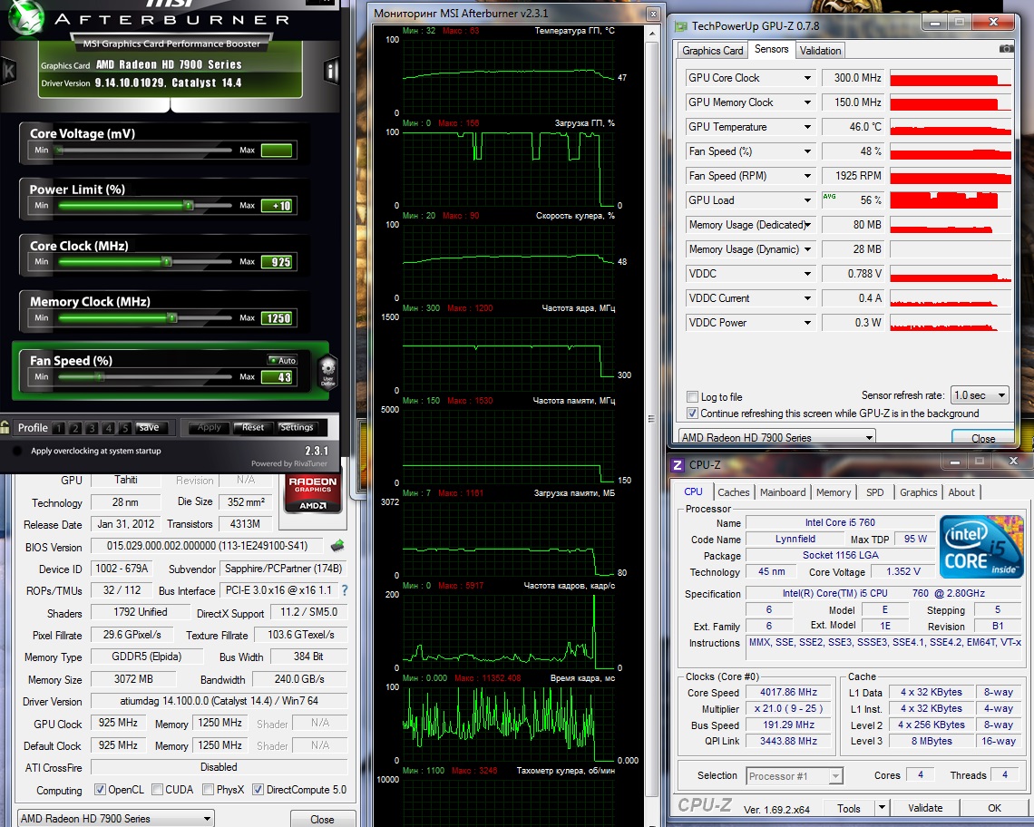
Task: Toggle the OpenCL checkbox
Action: coord(100,790)
